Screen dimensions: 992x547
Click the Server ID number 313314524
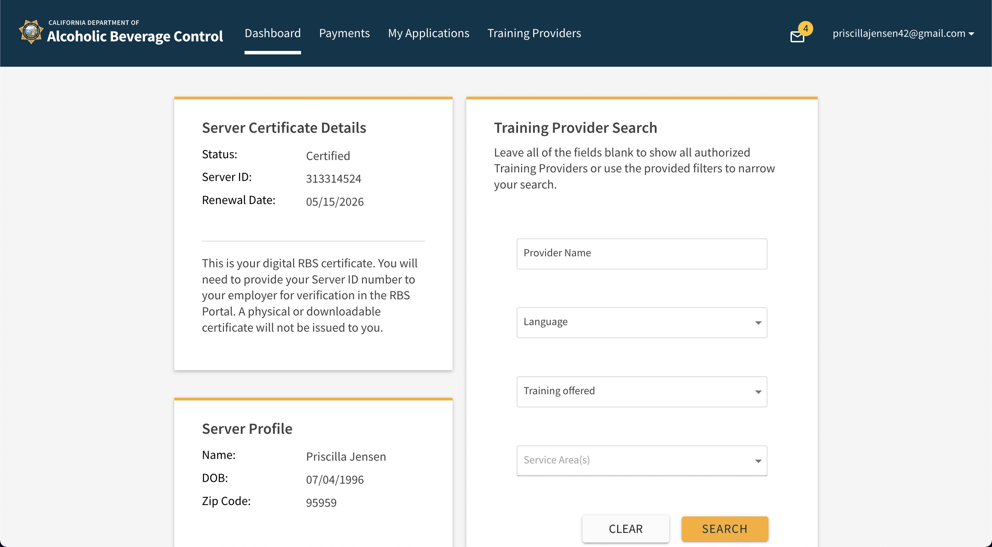[333, 179]
